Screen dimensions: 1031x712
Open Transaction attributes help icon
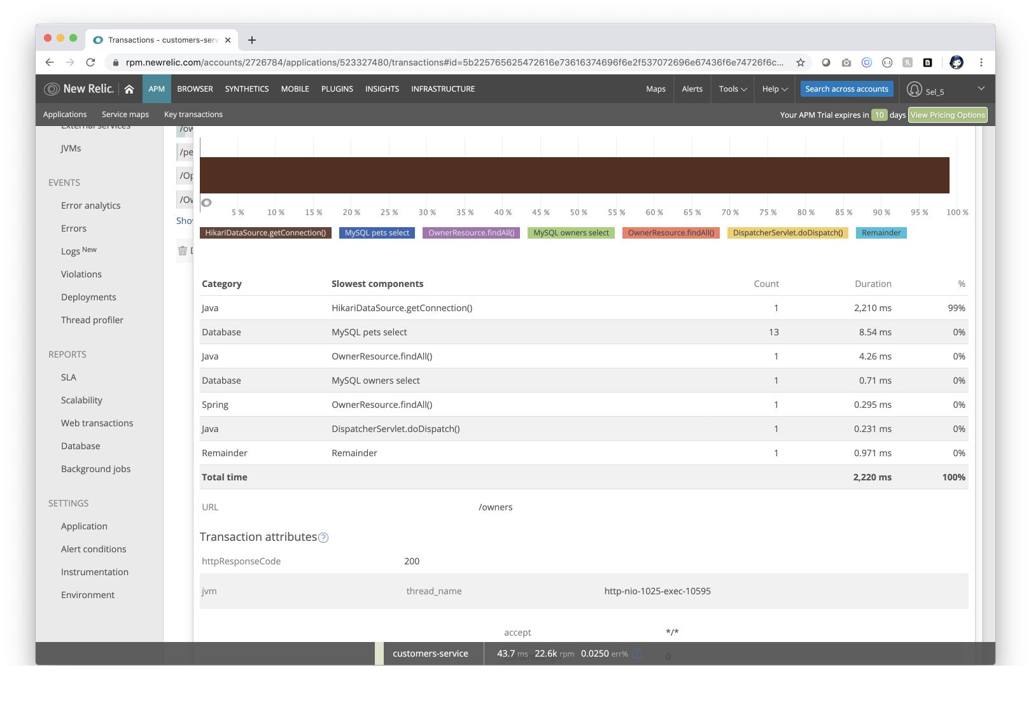[323, 538]
